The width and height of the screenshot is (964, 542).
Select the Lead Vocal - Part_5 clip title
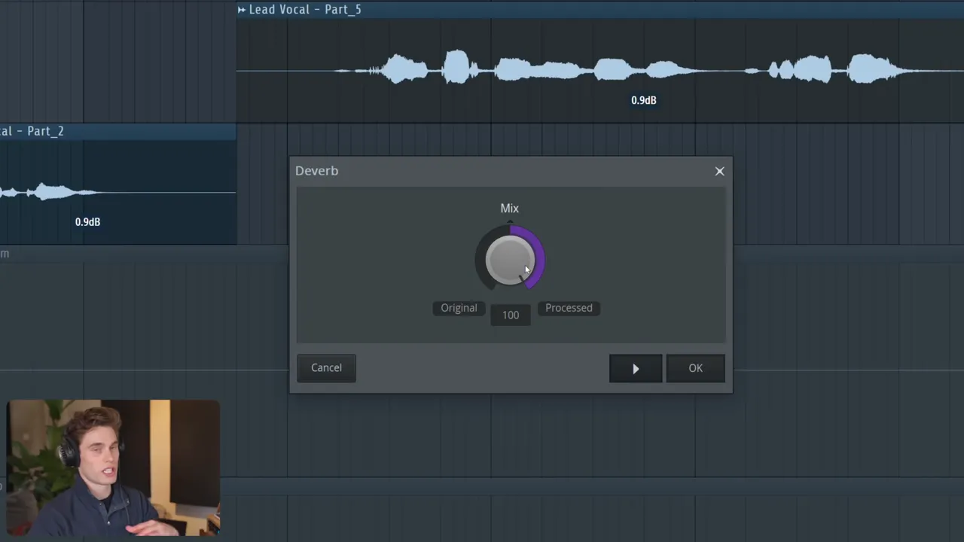tap(305, 10)
